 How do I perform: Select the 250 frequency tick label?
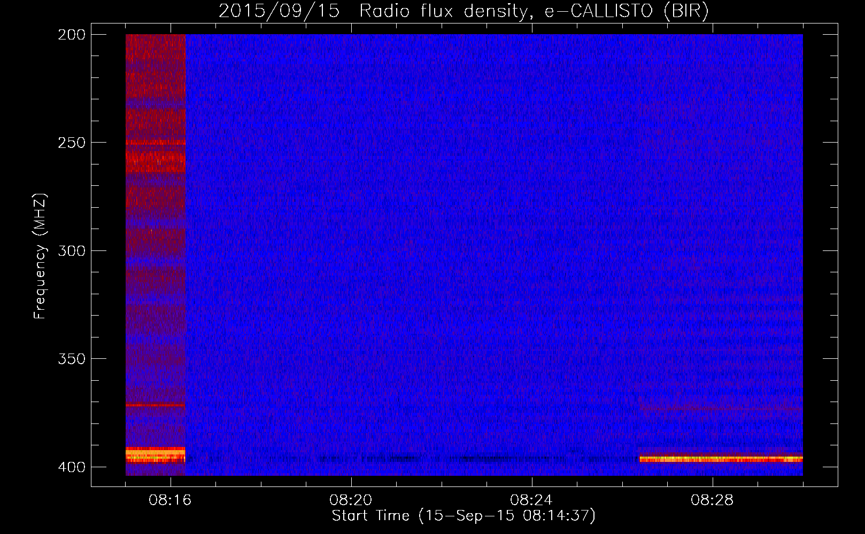click(x=71, y=143)
